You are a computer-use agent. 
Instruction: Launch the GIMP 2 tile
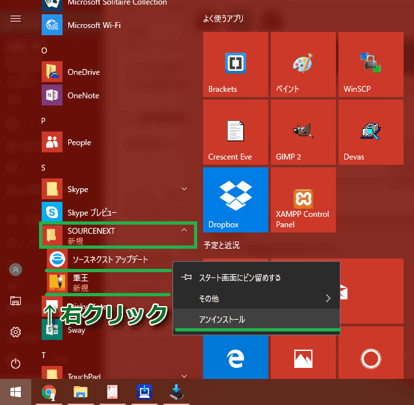coord(303,132)
